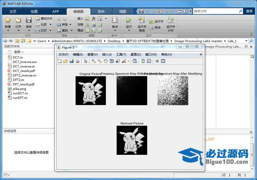Click 运行节 (Run Section) button

coord(156,21)
